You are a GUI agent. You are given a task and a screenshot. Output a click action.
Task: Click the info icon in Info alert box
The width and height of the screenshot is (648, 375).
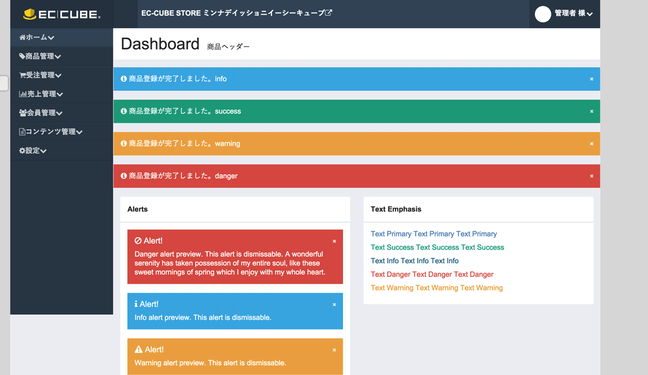pos(136,304)
